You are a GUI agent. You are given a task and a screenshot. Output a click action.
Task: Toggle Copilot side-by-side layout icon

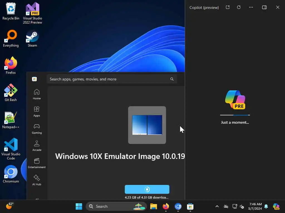coord(264,7)
